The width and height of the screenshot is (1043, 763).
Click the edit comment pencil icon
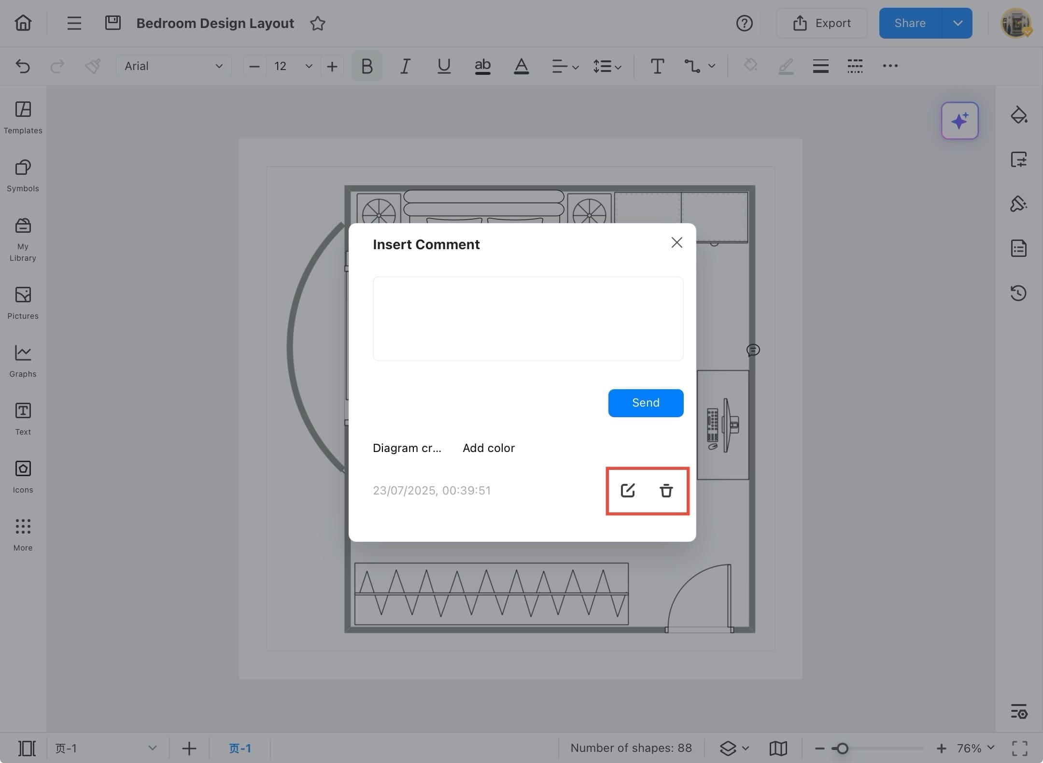click(627, 490)
